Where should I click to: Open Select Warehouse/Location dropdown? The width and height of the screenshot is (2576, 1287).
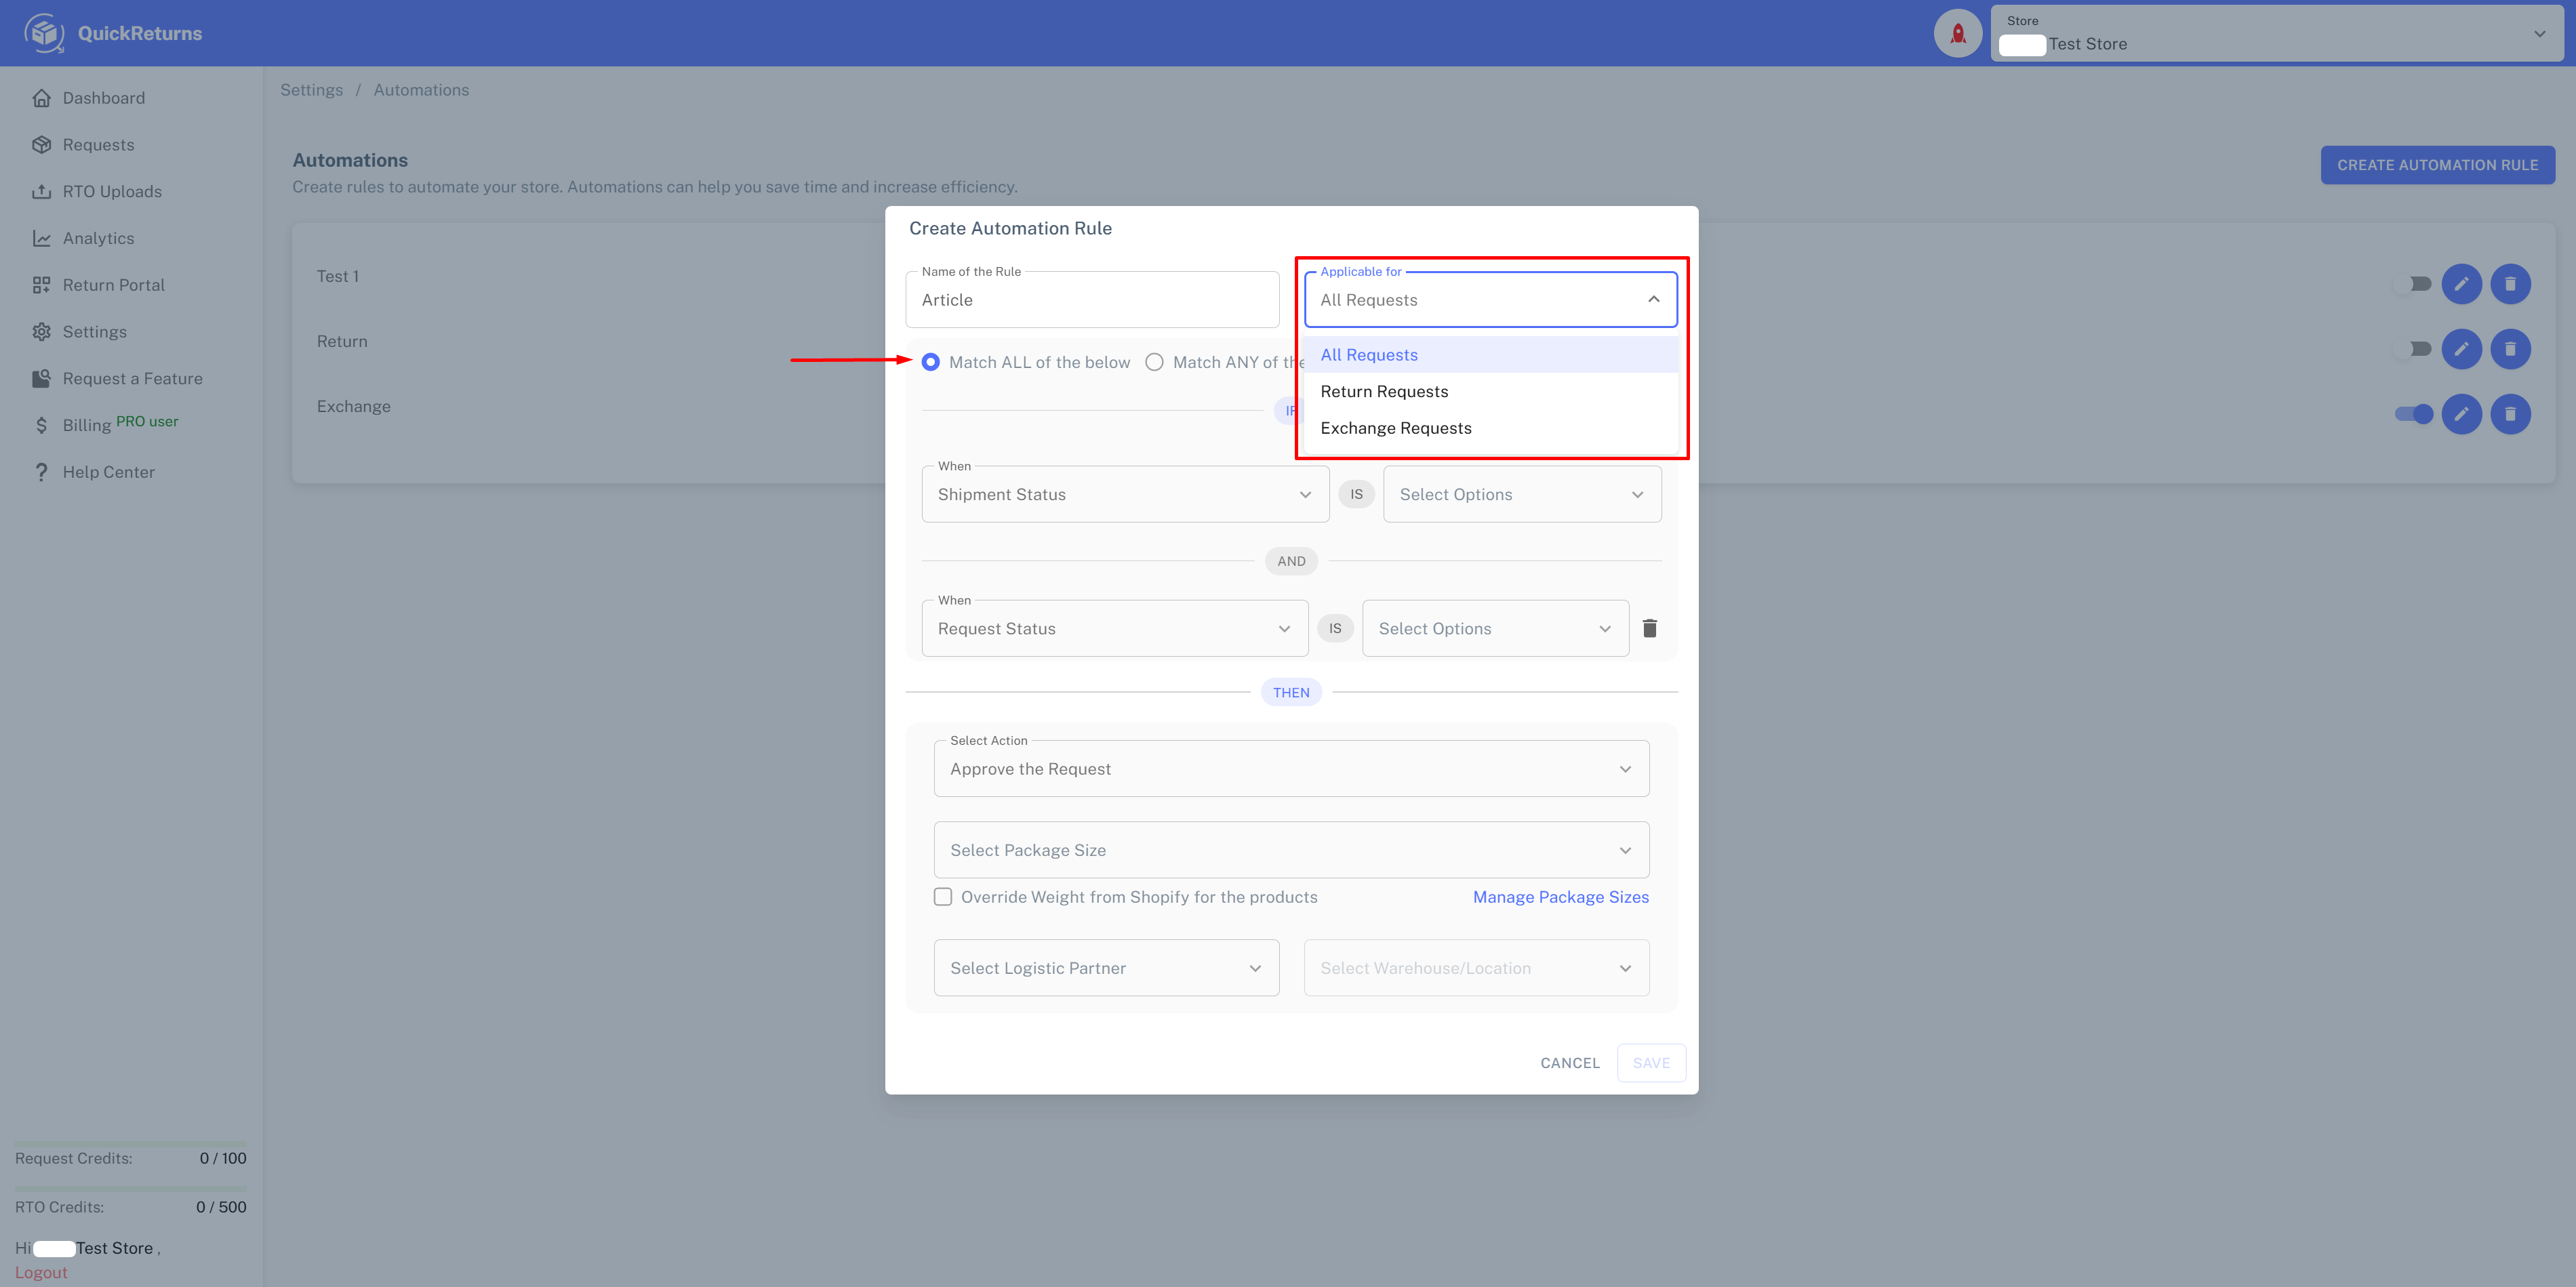click(x=1476, y=968)
